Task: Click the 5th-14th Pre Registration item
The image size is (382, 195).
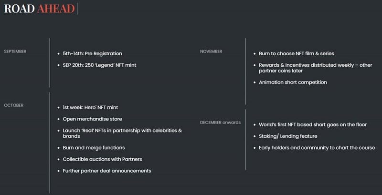Action: 92,53
